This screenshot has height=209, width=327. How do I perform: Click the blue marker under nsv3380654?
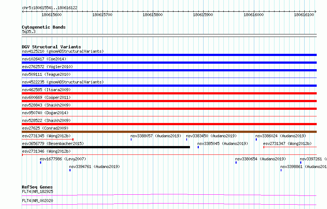[x=236, y=163]
